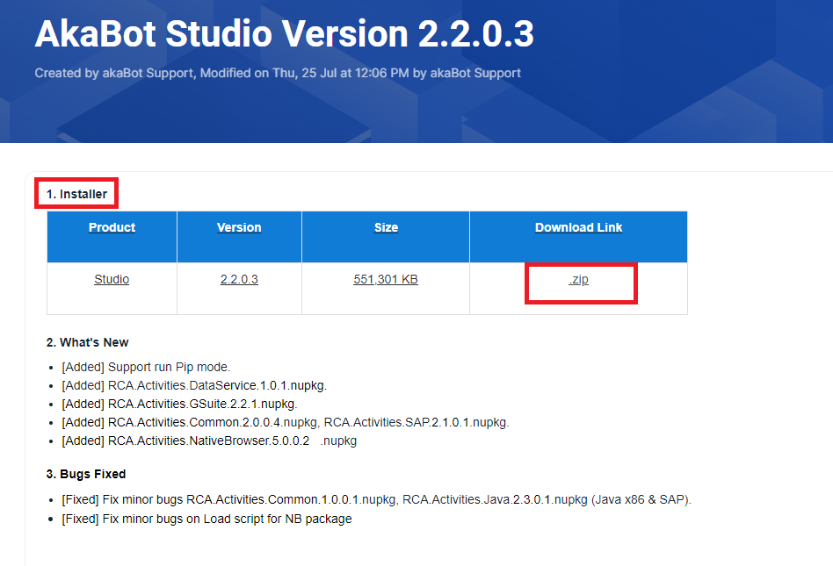This screenshot has width=833, height=566.
Task: Click the Studio product link
Action: click(112, 280)
